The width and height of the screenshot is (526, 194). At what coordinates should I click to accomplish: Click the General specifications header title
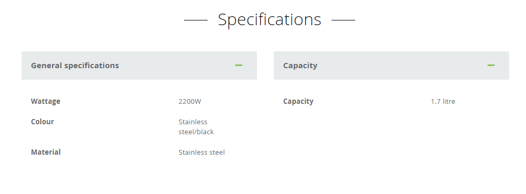coord(75,66)
